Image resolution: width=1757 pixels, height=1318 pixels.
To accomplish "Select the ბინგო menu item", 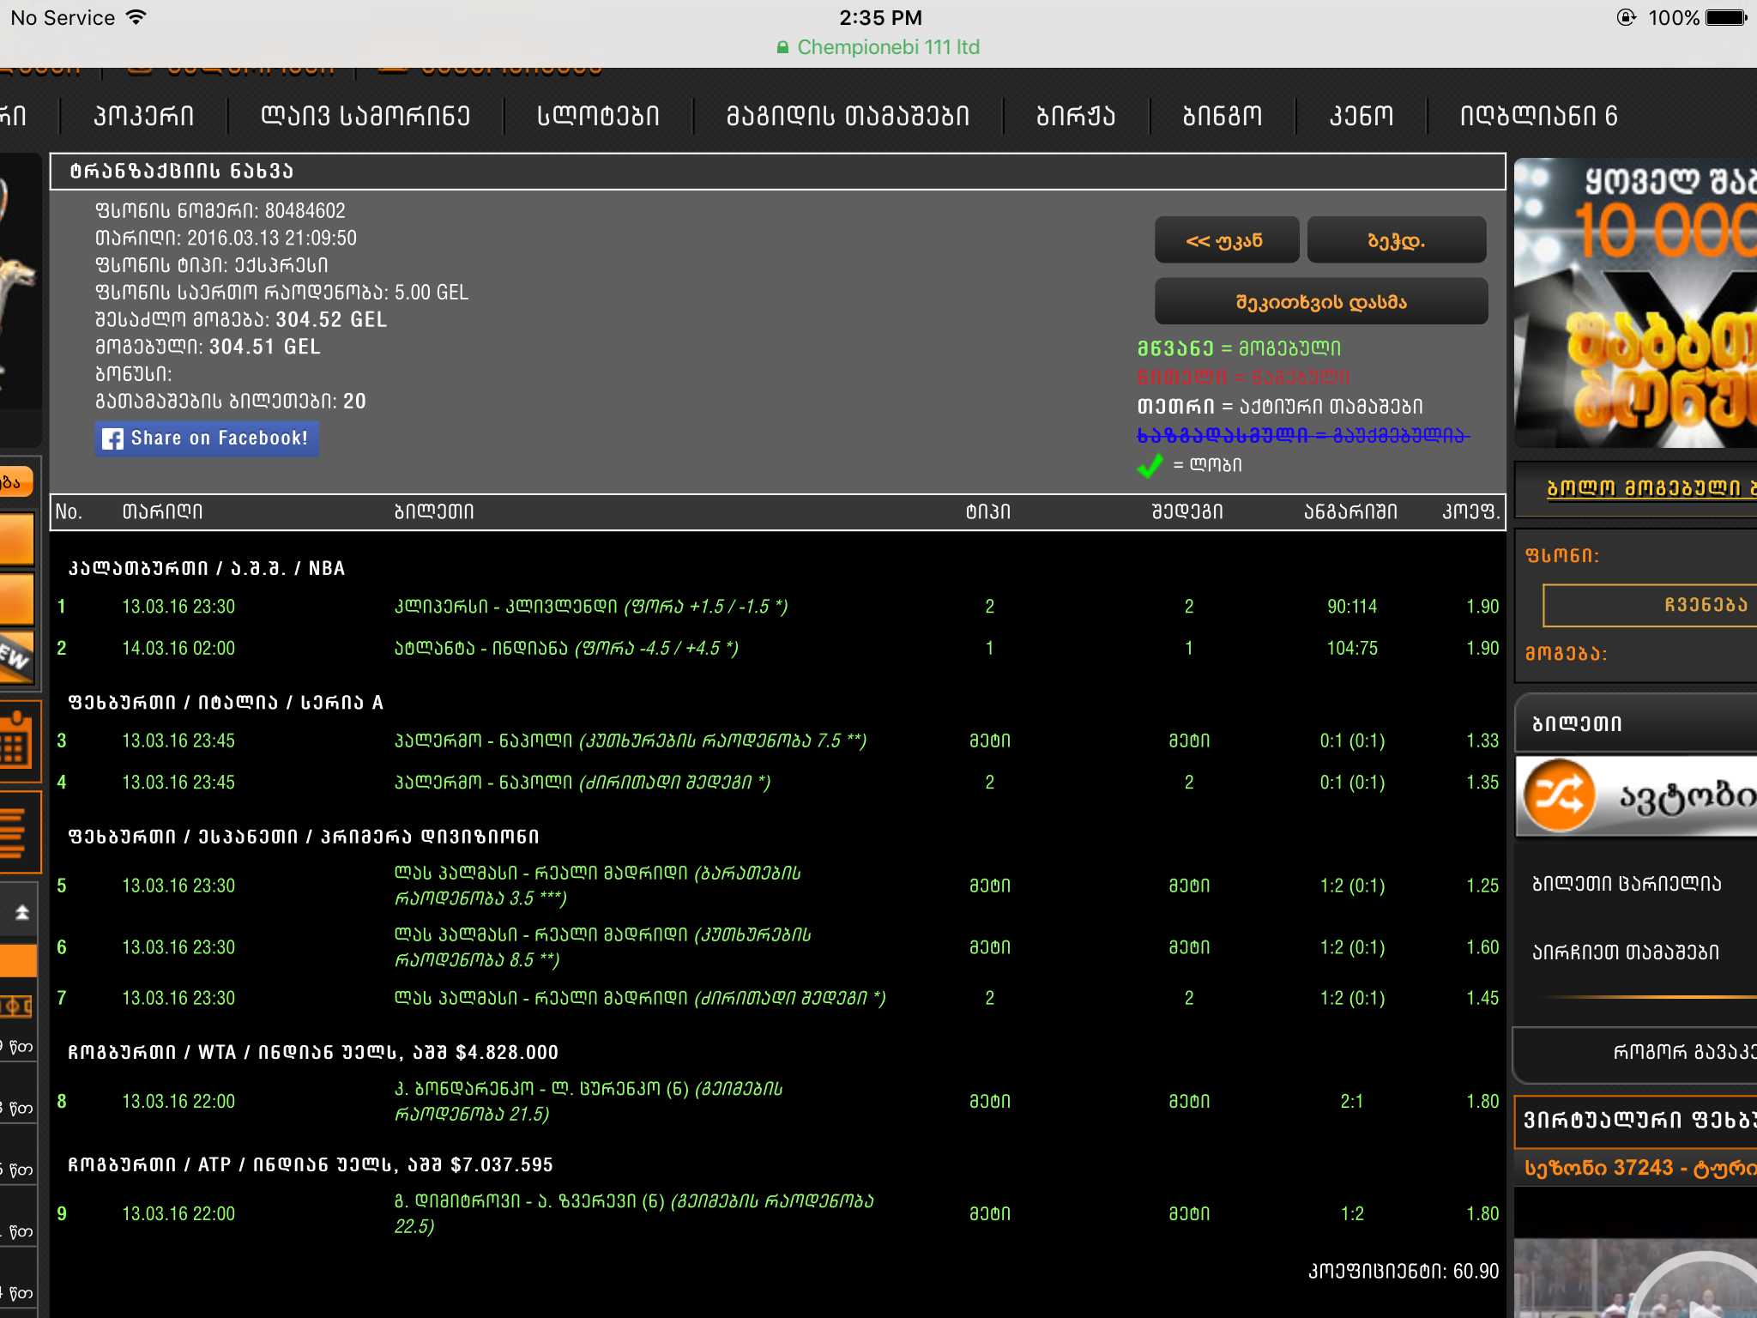I will tap(1222, 116).
